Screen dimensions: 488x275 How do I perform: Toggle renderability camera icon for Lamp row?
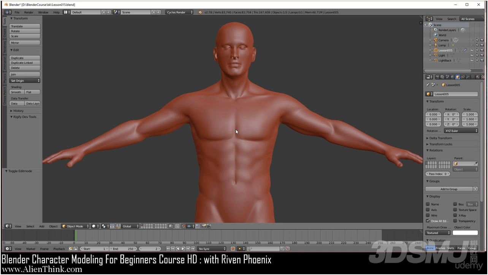point(482,45)
